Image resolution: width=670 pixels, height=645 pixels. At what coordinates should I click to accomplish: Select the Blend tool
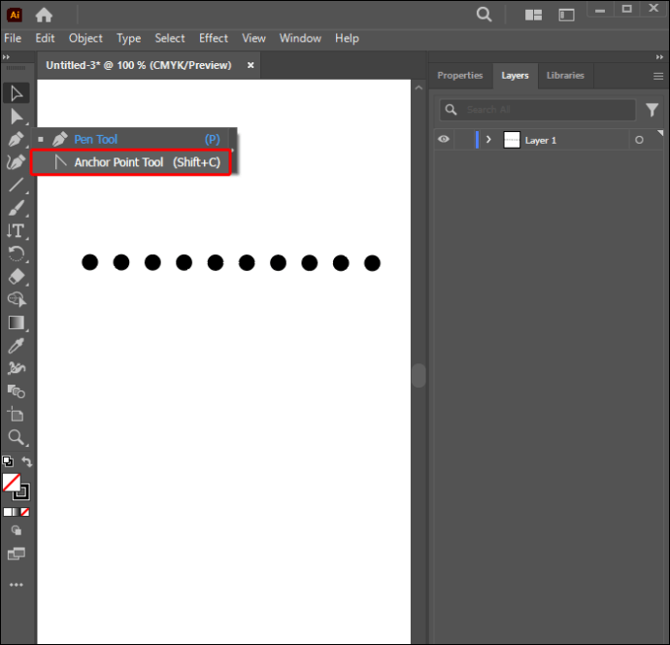(x=17, y=391)
